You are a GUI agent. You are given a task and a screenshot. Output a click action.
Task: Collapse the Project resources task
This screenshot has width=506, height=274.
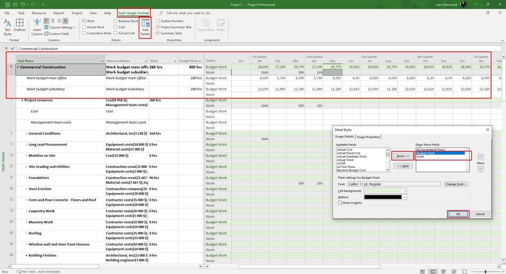point(22,100)
